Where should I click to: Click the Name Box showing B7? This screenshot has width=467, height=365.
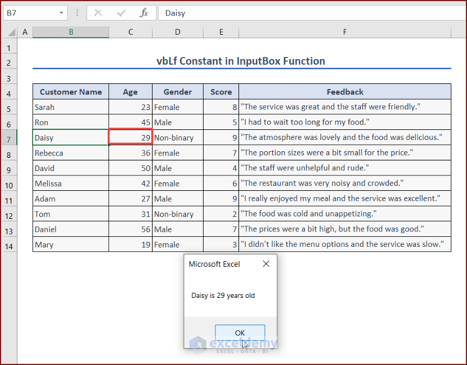[x=35, y=13]
